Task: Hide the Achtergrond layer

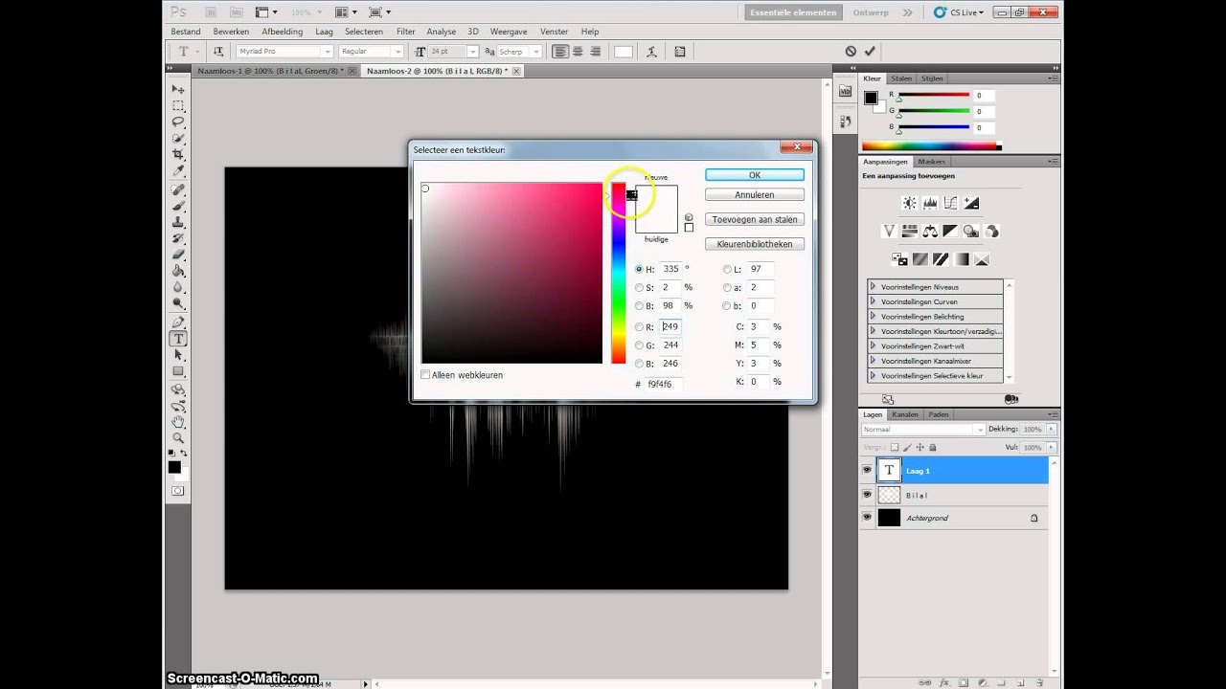Action: pyautogui.click(x=867, y=518)
